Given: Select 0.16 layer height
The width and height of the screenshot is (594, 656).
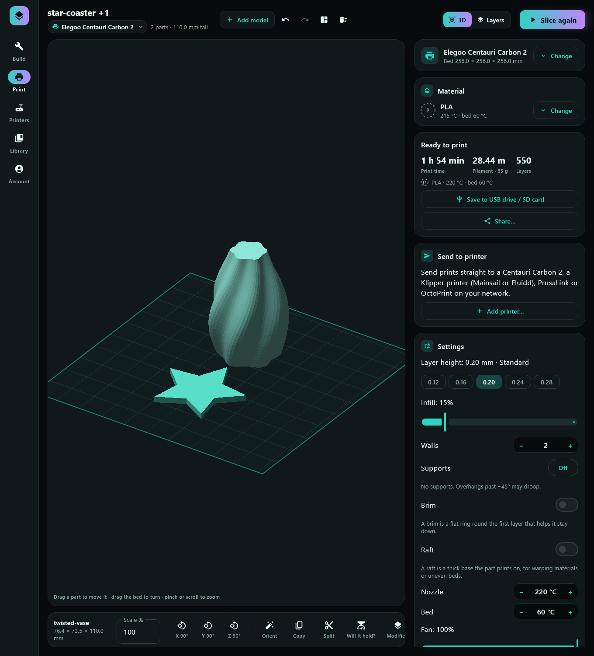Looking at the screenshot, I should point(461,382).
